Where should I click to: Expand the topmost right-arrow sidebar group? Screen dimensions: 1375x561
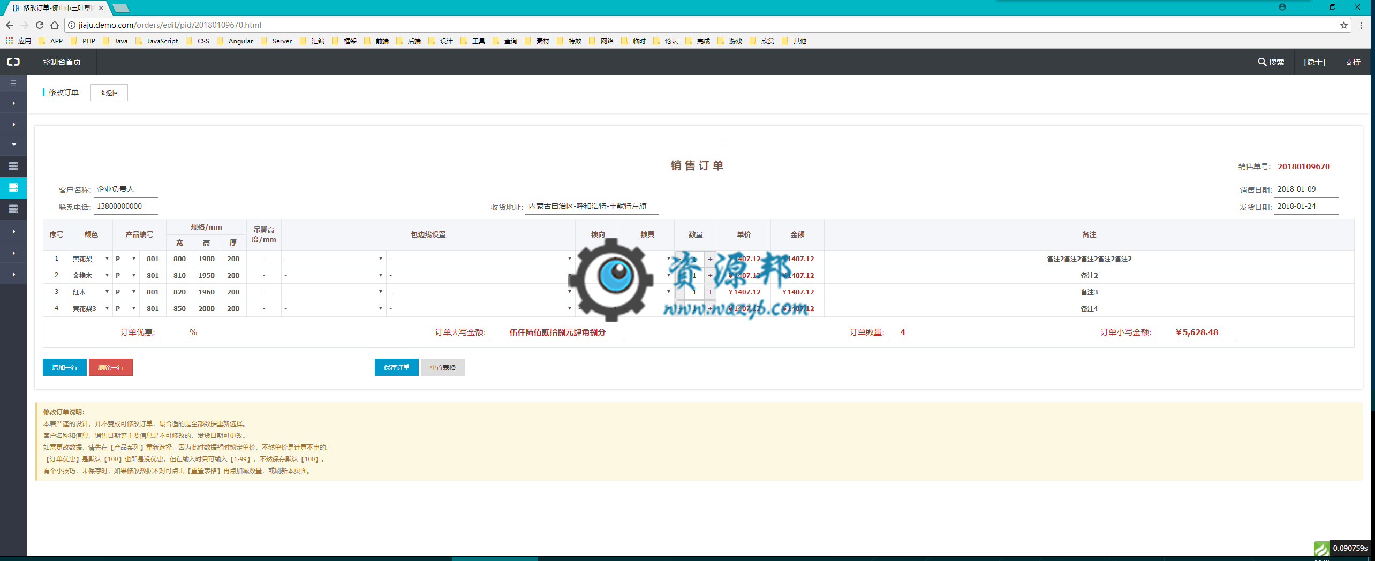13,103
